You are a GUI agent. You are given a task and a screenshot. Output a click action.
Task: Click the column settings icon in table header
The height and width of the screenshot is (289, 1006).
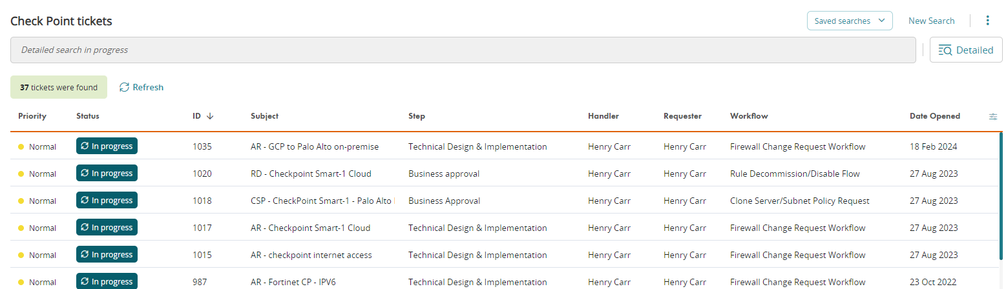[x=993, y=117]
